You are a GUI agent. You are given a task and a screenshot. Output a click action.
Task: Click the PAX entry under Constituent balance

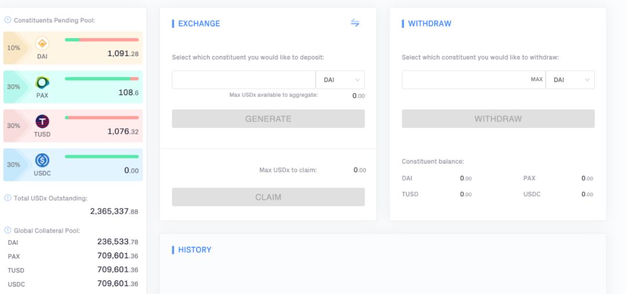(x=558, y=178)
